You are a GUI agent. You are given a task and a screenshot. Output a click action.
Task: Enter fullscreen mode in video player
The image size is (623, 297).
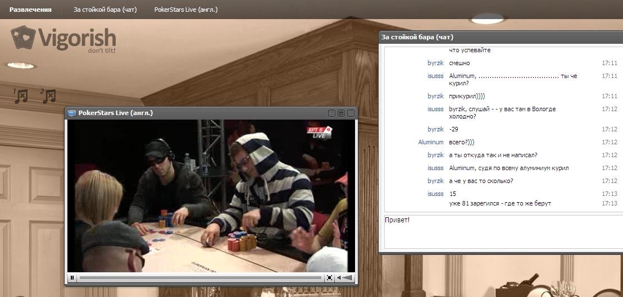point(329,277)
